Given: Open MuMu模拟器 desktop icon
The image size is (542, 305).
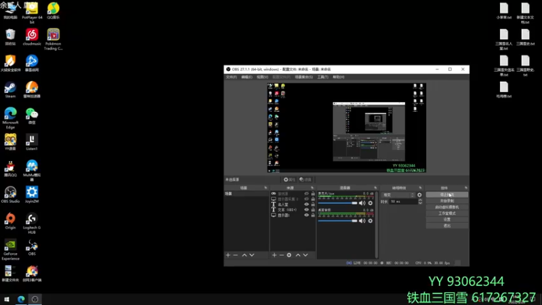Looking at the screenshot, I should (32, 171).
